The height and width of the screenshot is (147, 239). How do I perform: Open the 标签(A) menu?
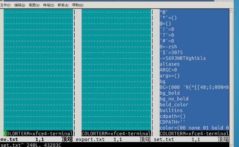tap(63, 5)
